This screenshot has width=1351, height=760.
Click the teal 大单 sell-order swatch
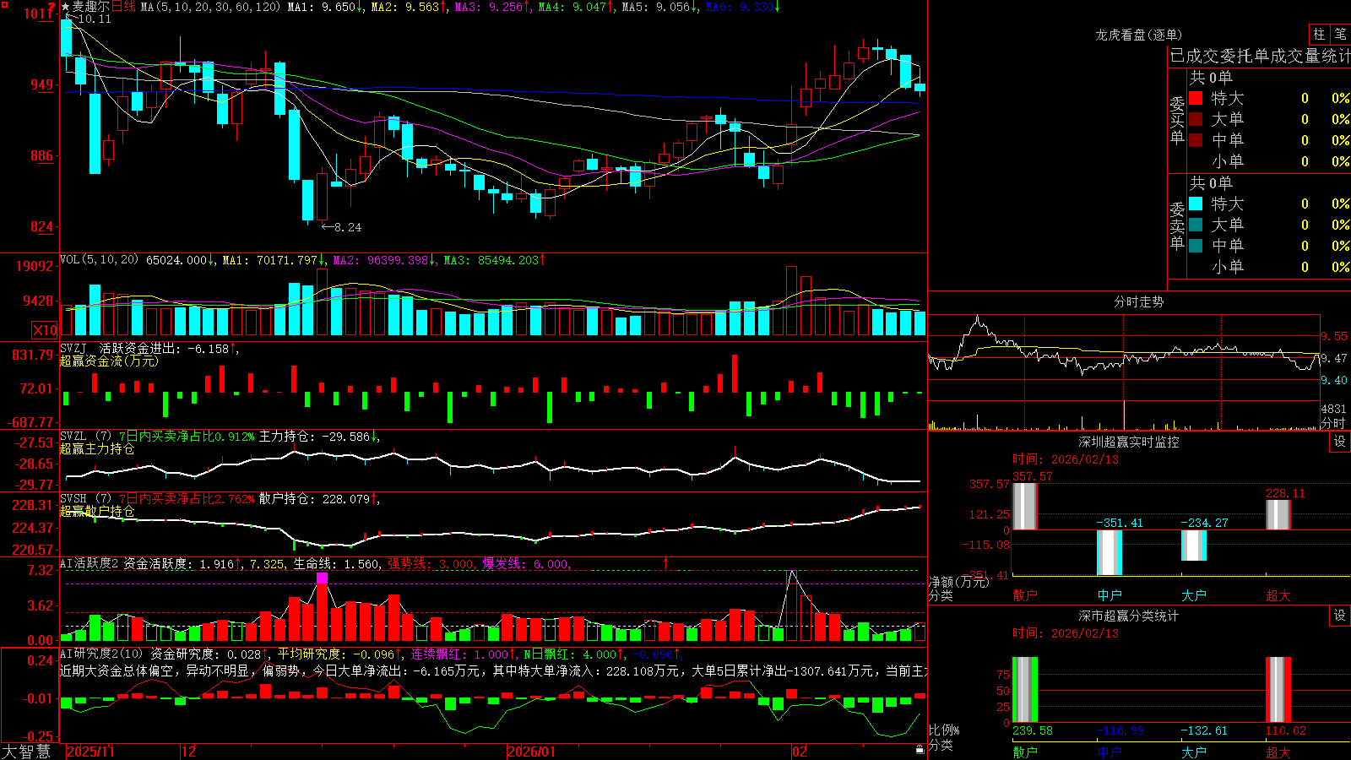click(x=1196, y=225)
